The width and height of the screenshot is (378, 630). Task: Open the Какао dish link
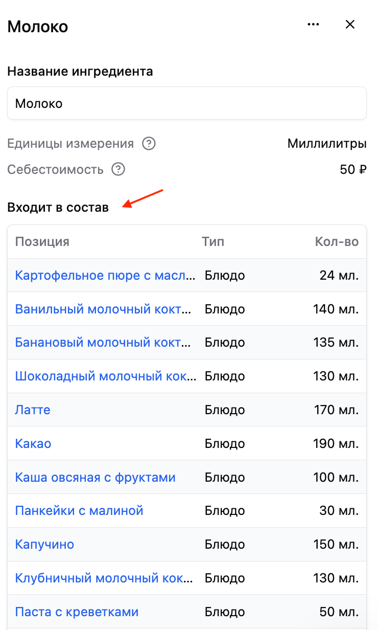[x=33, y=444]
